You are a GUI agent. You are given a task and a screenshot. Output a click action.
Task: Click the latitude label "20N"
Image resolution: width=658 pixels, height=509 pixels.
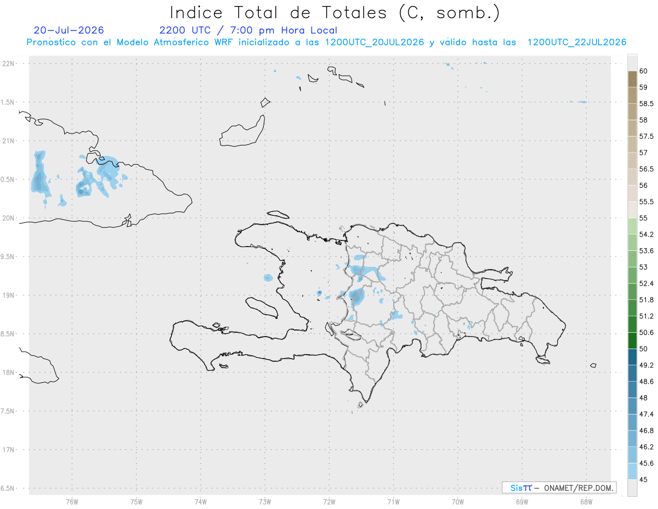point(8,218)
